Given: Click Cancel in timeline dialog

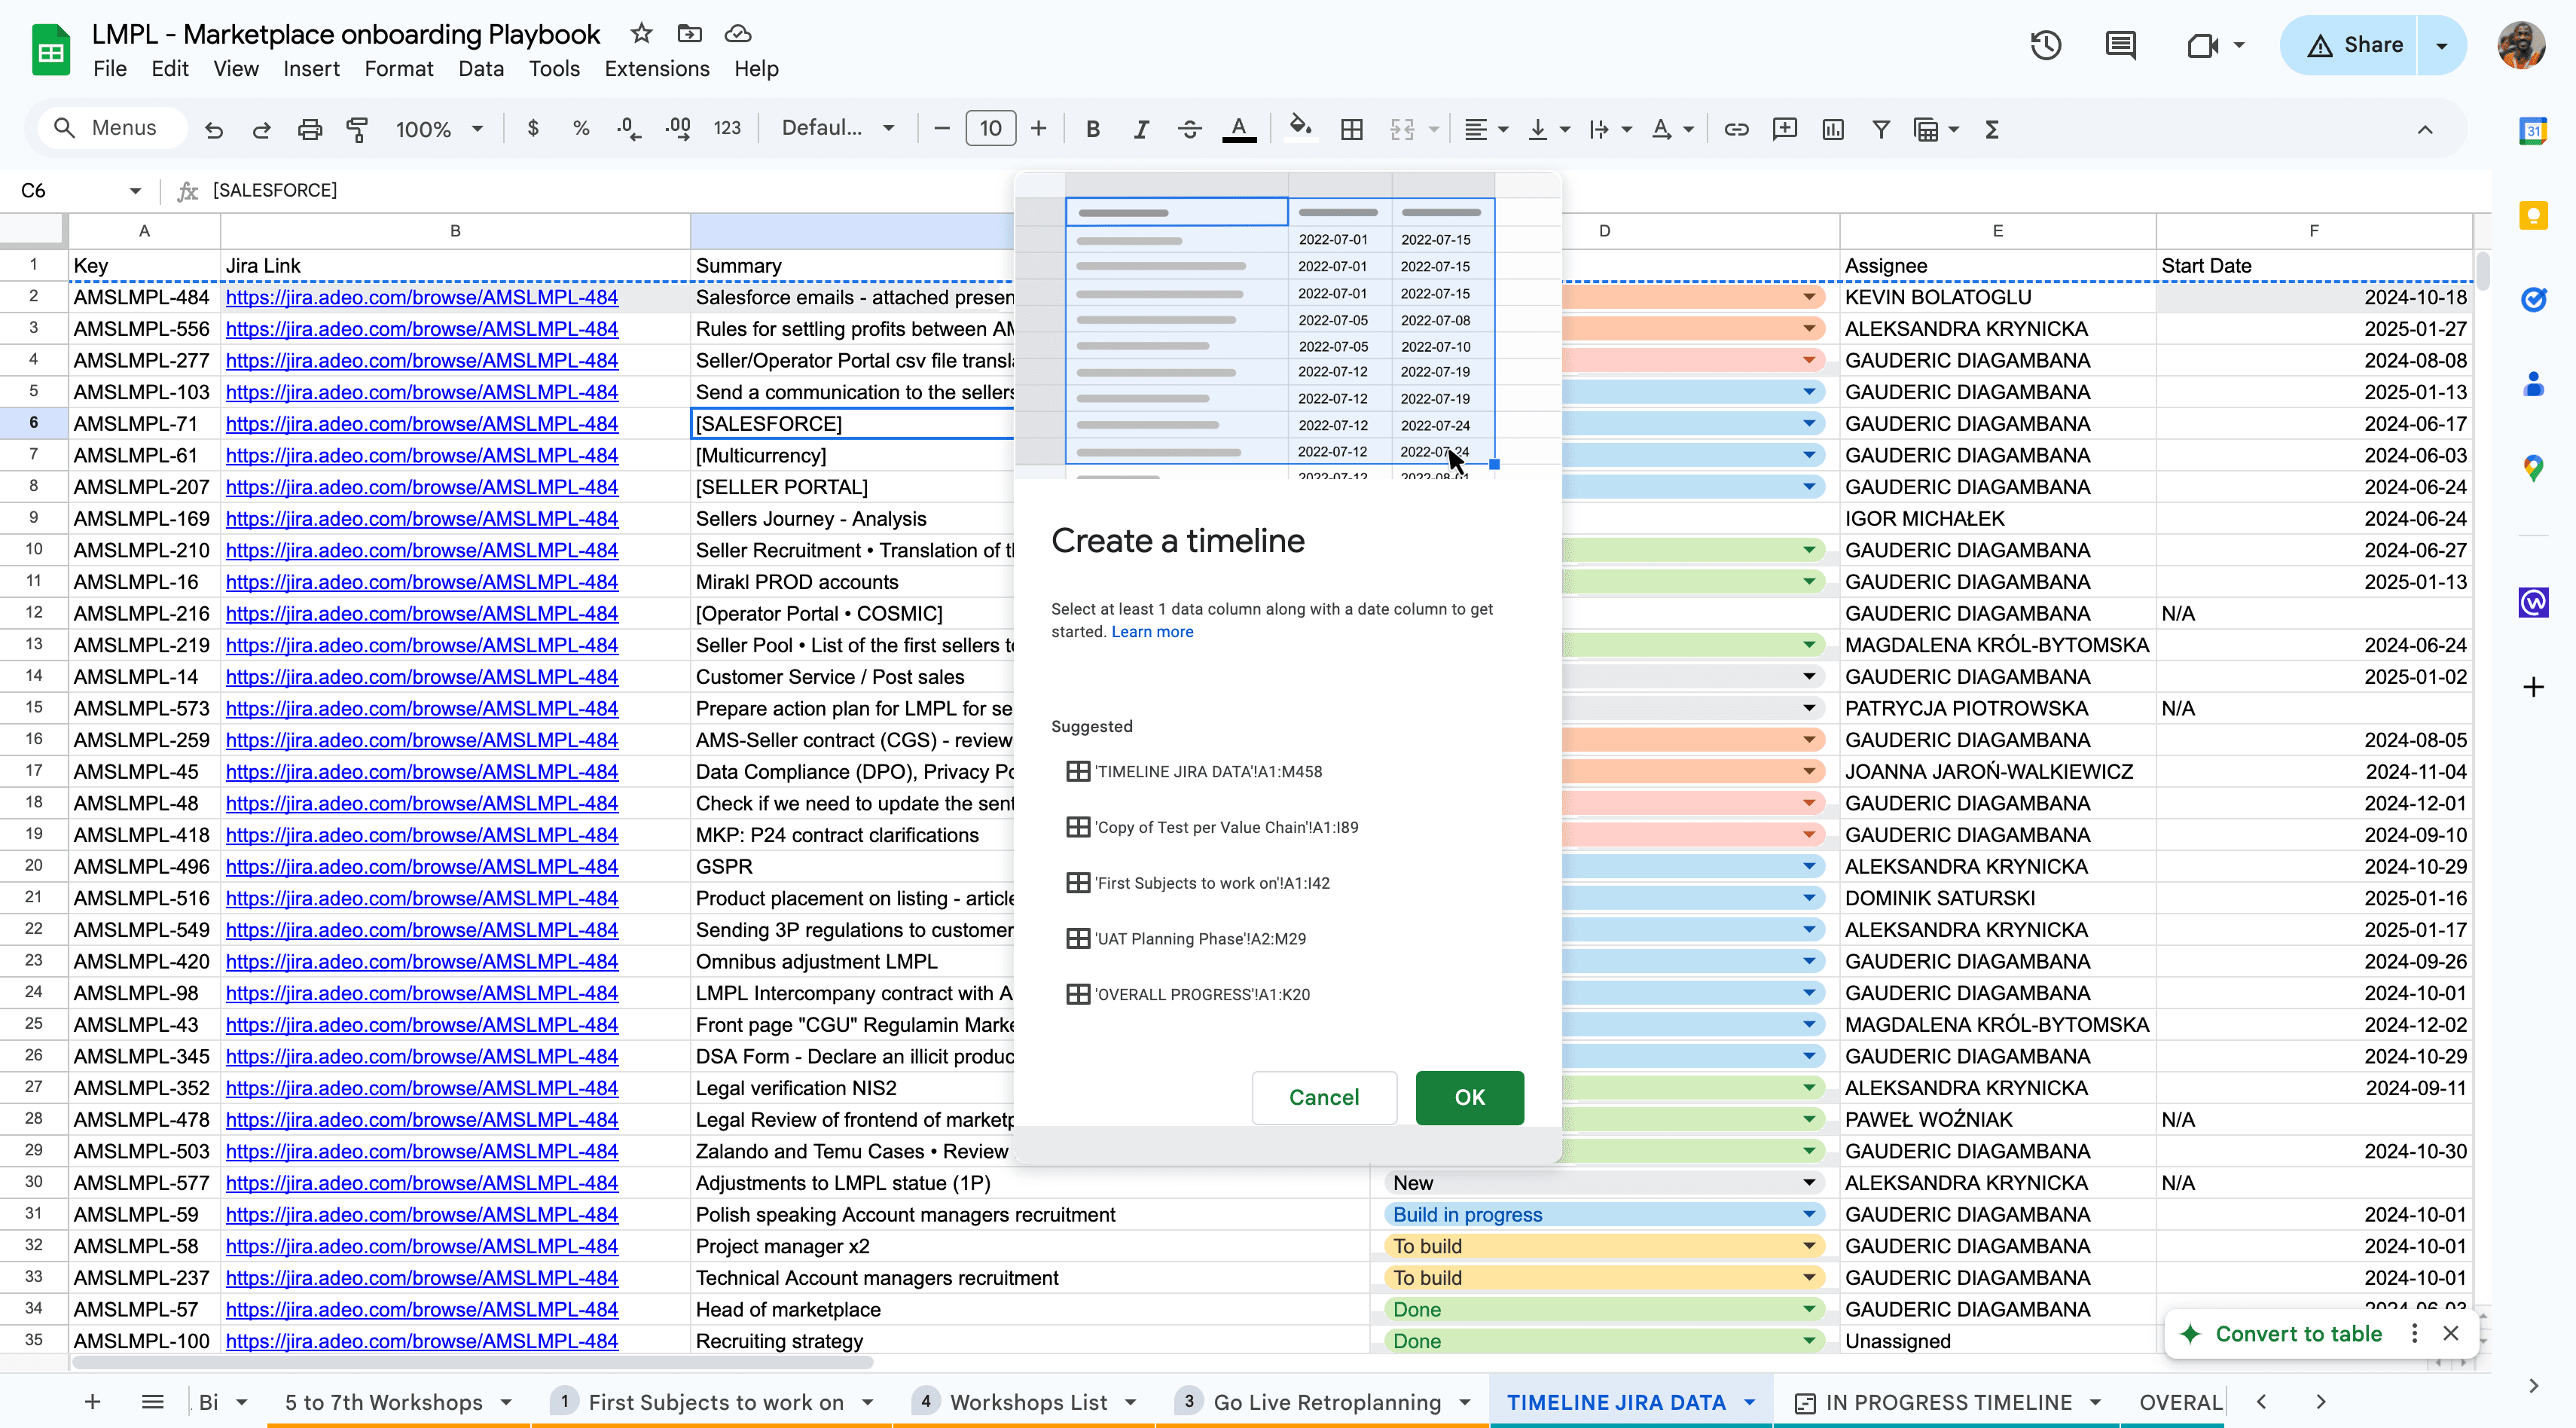Looking at the screenshot, I should pyautogui.click(x=1323, y=1097).
